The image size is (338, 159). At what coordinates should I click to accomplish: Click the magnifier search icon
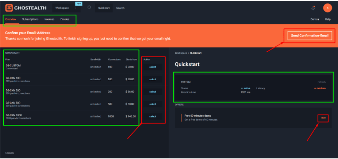click(89, 8)
